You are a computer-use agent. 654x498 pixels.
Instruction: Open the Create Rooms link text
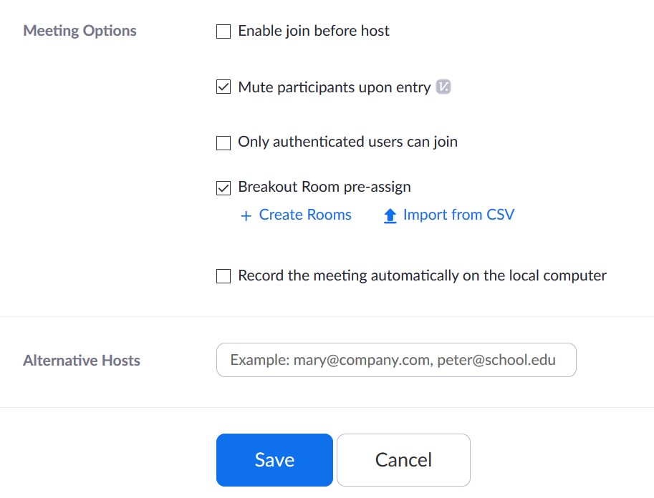[305, 215]
